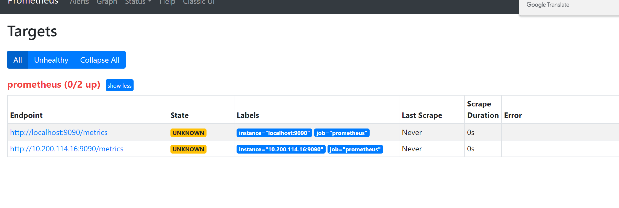The width and height of the screenshot is (619, 208).
Task: Click UNKNOWN state badge for 10.200.114.16 row
Action: point(188,149)
